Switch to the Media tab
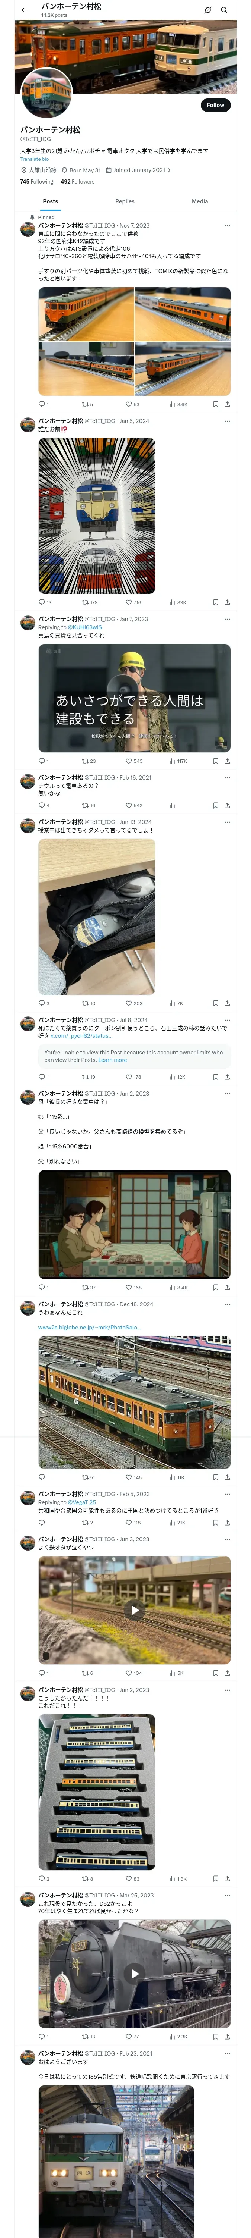This screenshot has width=251, height=2238. (x=200, y=201)
